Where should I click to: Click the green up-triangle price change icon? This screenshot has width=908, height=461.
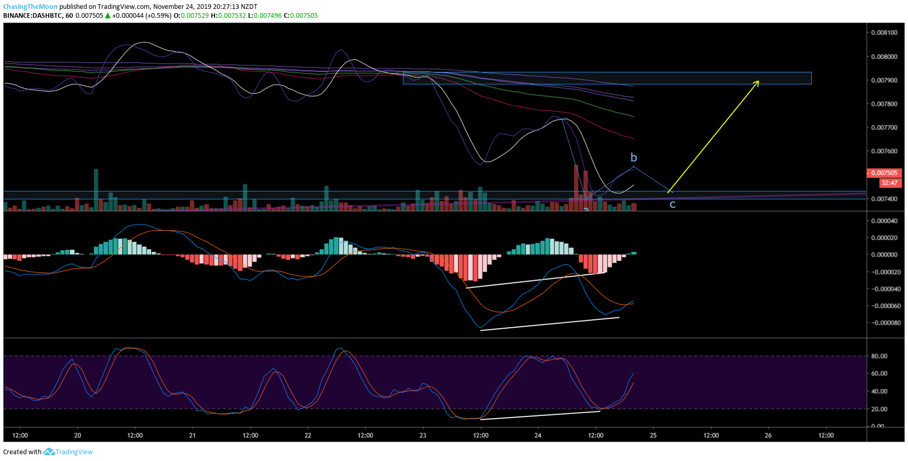click(108, 16)
